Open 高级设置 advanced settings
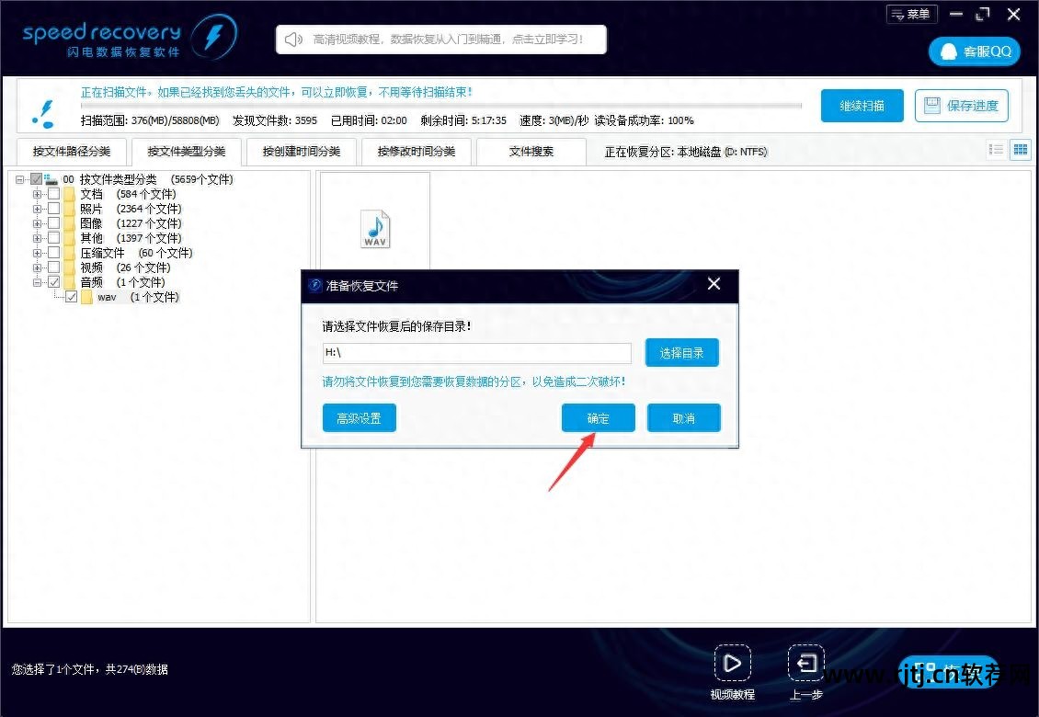 click(359, 417)
